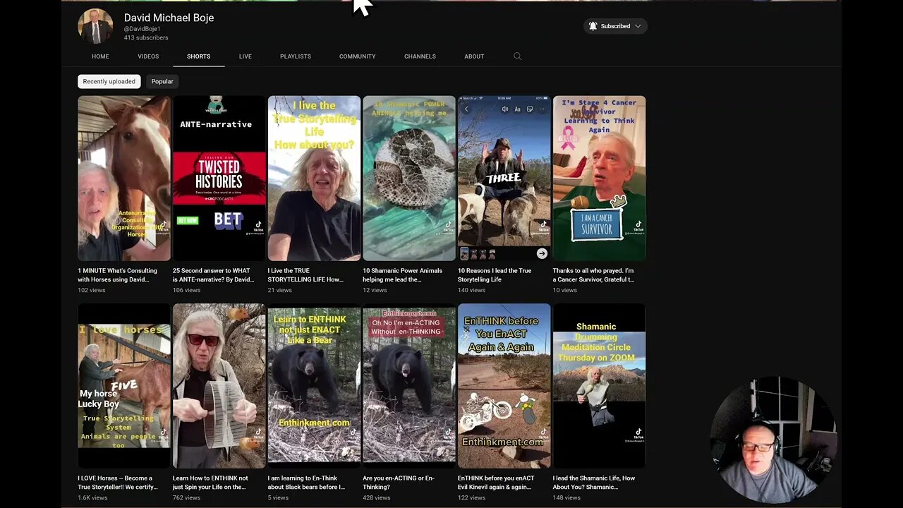This screenshot has height=508, width=903.
Task: Click title 'Learn How to ENTHINK not just Spin'
Action: click(211, 483)
